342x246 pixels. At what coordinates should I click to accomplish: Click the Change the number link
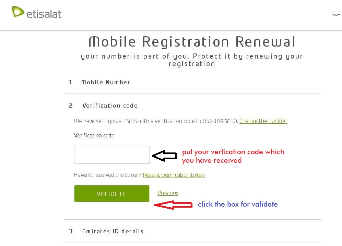coord(263,121)
